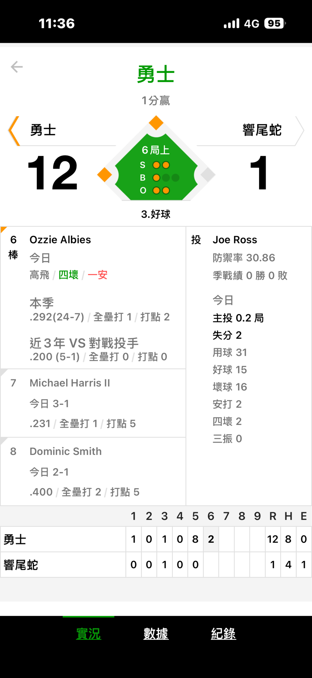312x678 pixels.
Task: Tap the orange second base diamond
Action: point(156,123)
